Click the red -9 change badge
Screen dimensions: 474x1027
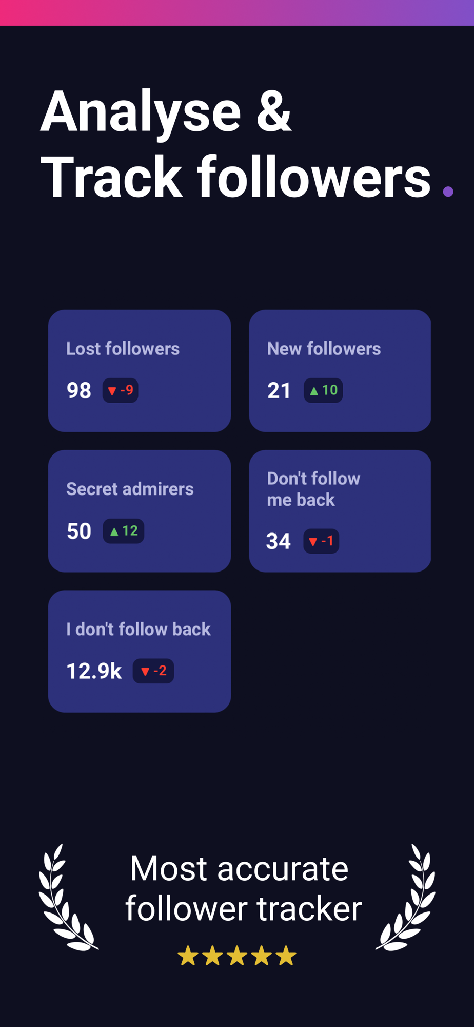(121, 390)
